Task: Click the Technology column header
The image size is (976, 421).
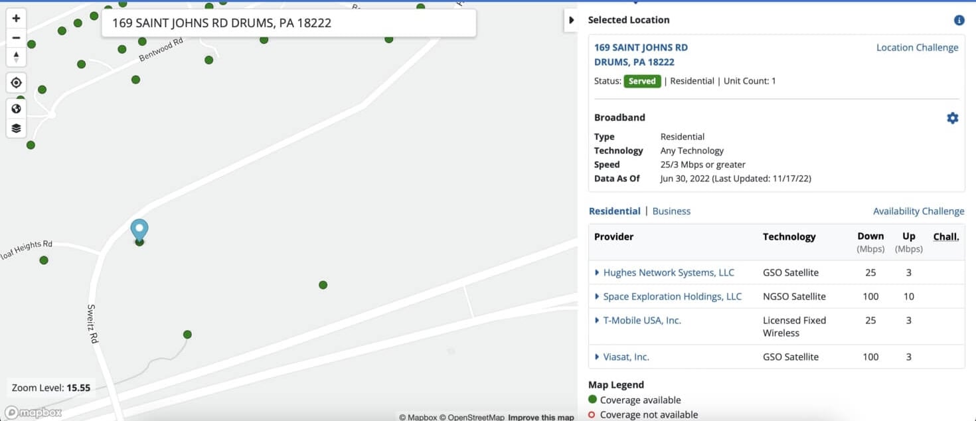Action: (x=789, y=236)
